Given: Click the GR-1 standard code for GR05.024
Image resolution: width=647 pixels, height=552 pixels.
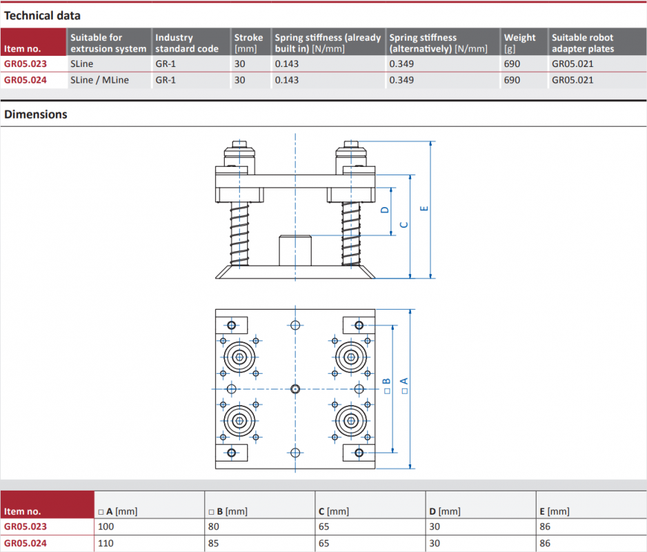Looking at the screenshot, I should coord(166,80).
